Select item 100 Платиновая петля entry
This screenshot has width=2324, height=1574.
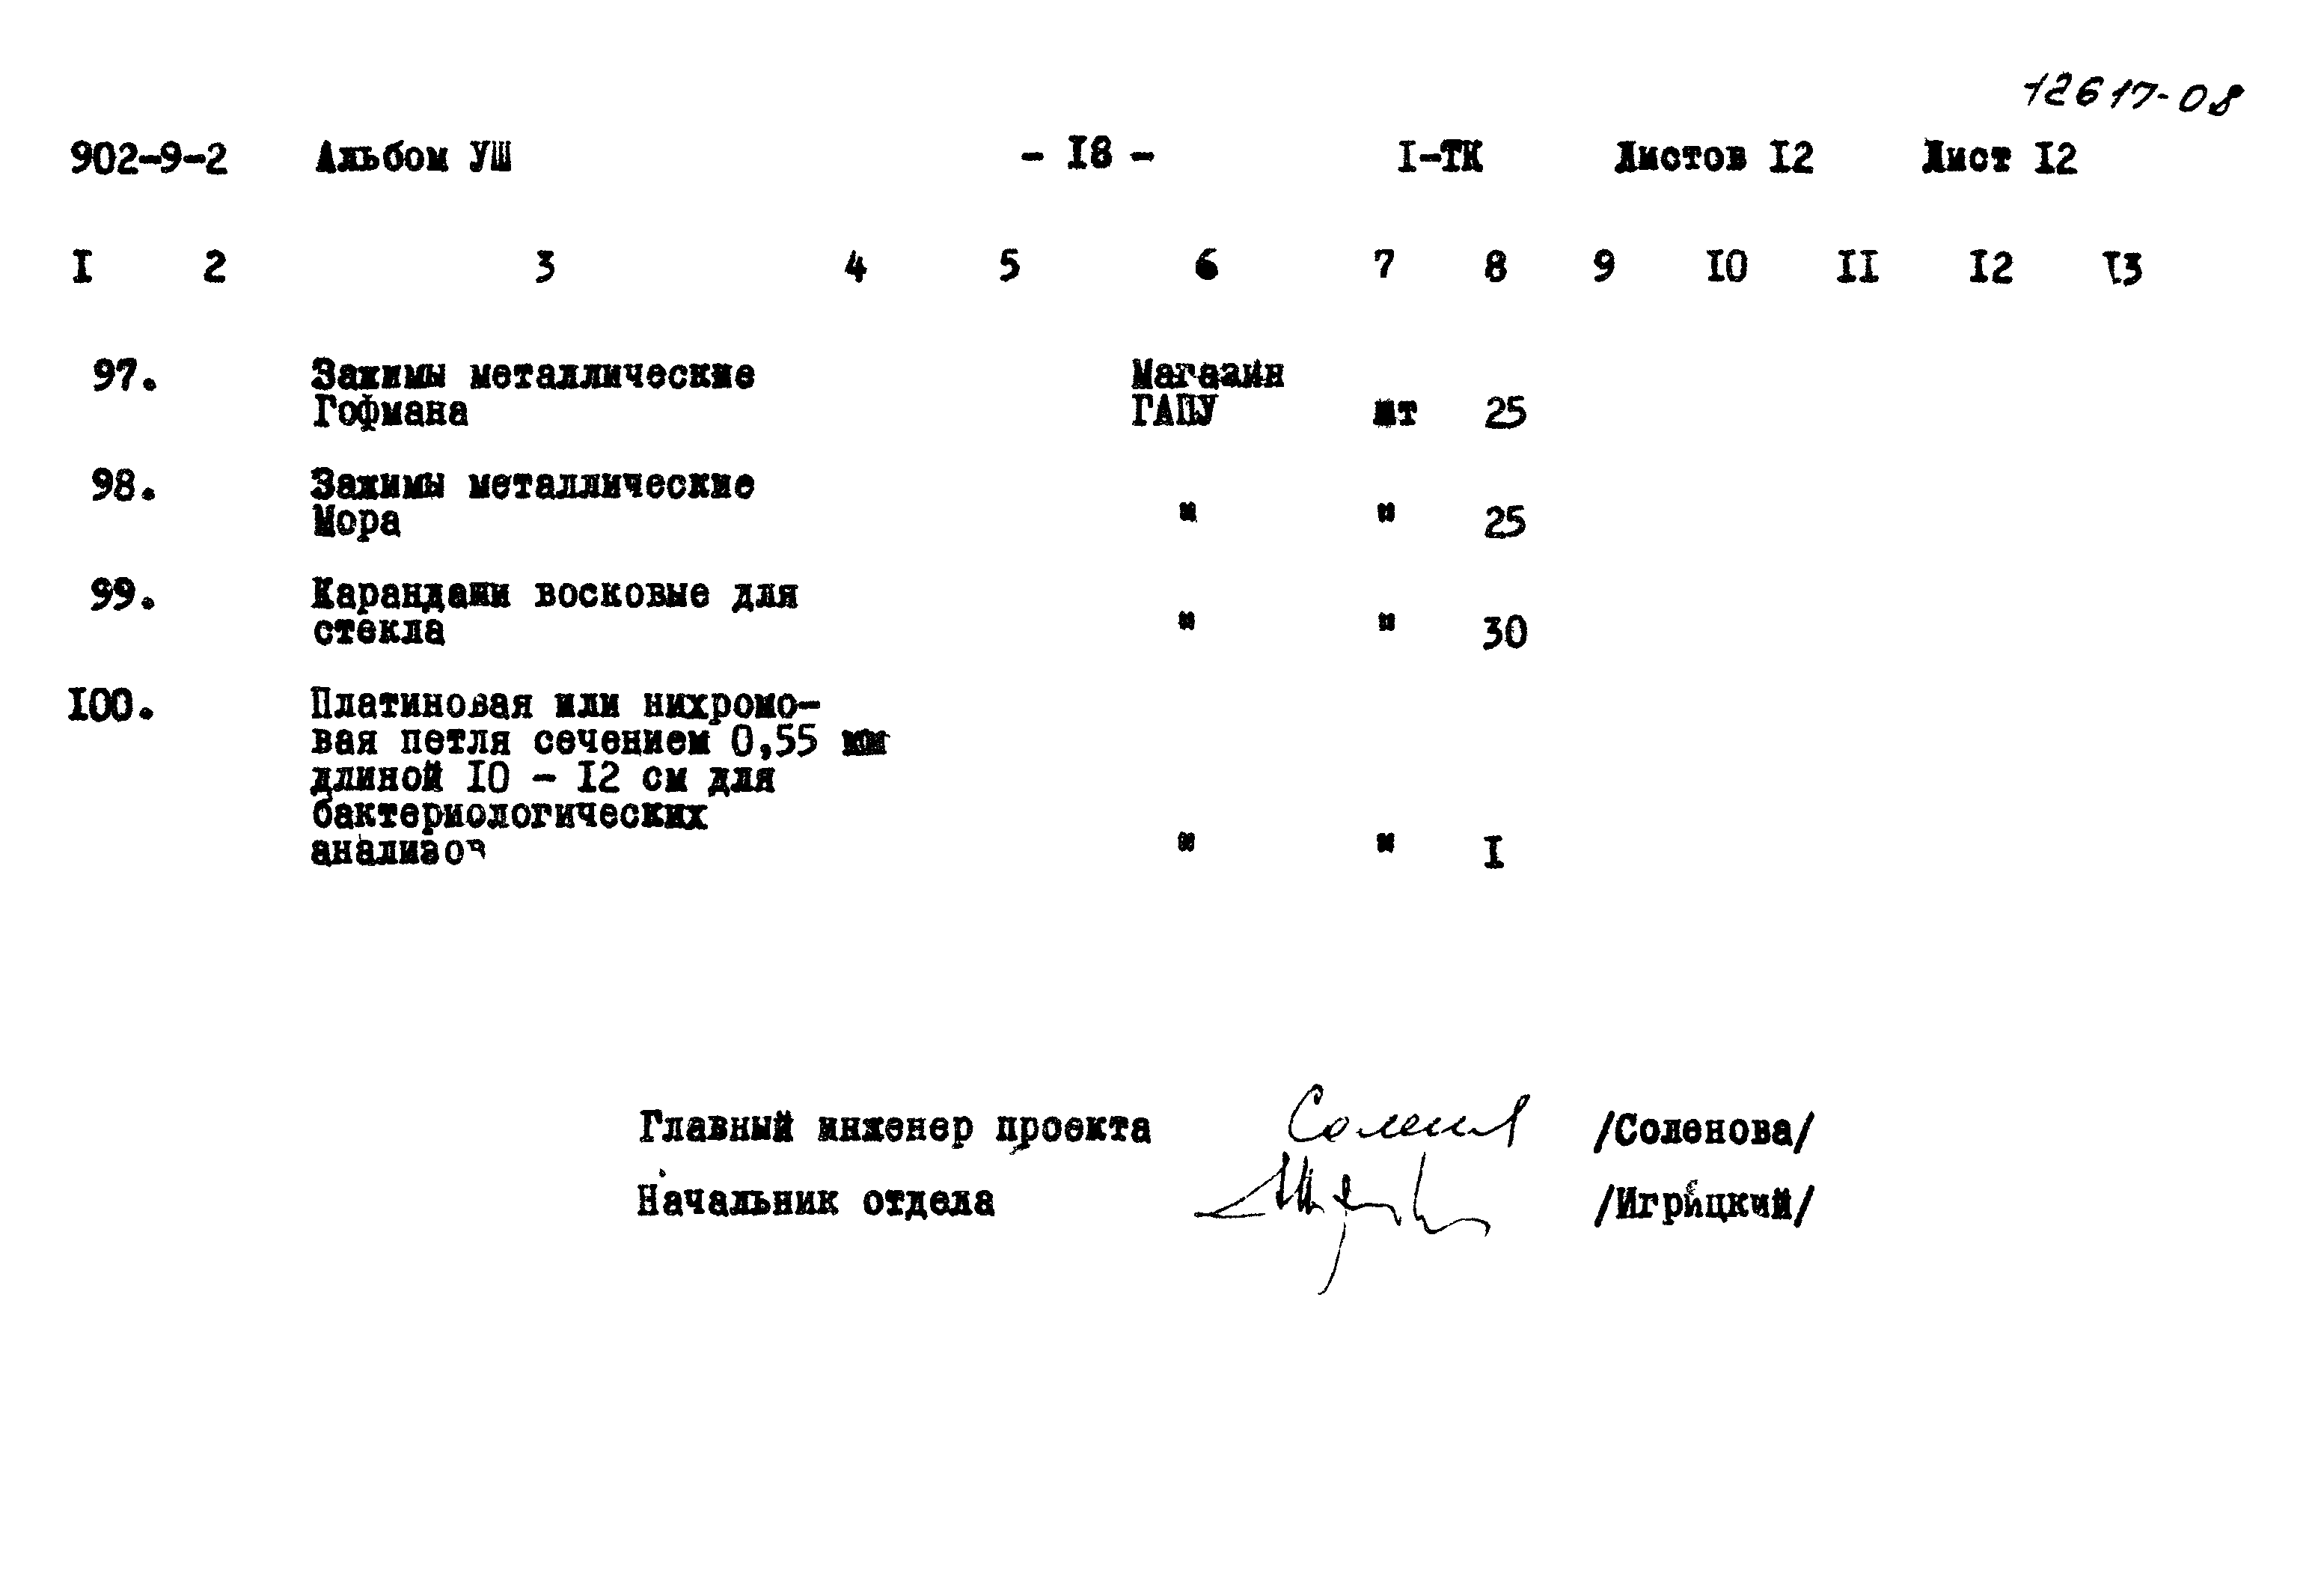(x=527, y=808)
